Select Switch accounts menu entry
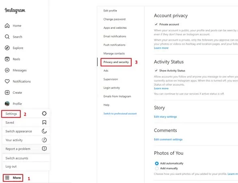This screenshot has height=183, width=238. [x=17, y=158]
